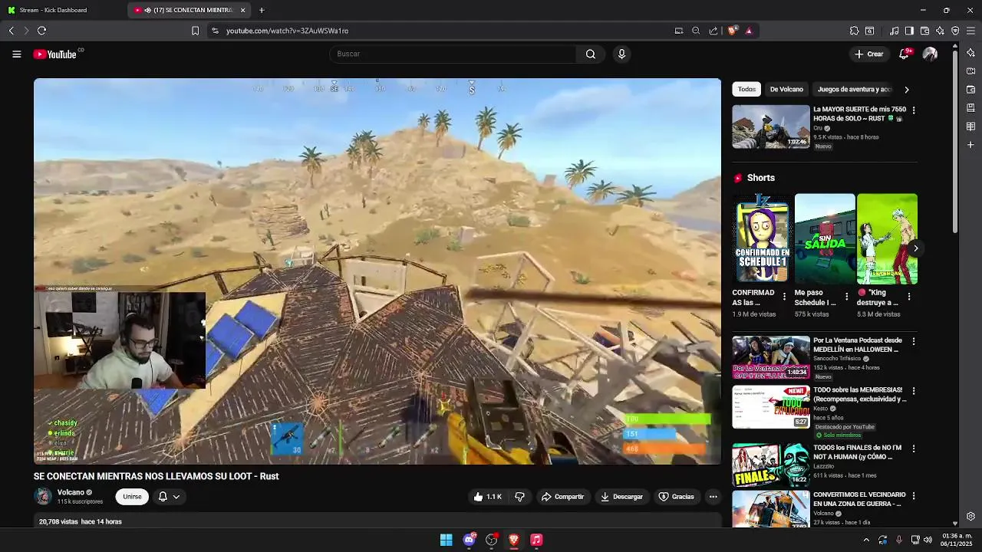Open the Brave VPN shield icon

pyautogui.click(x=955, y=31)
